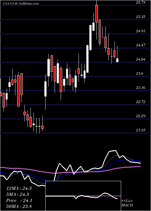Click the 22.72 price axis label
The width and height of the screenshot is (151, 211).
point(141,102)
